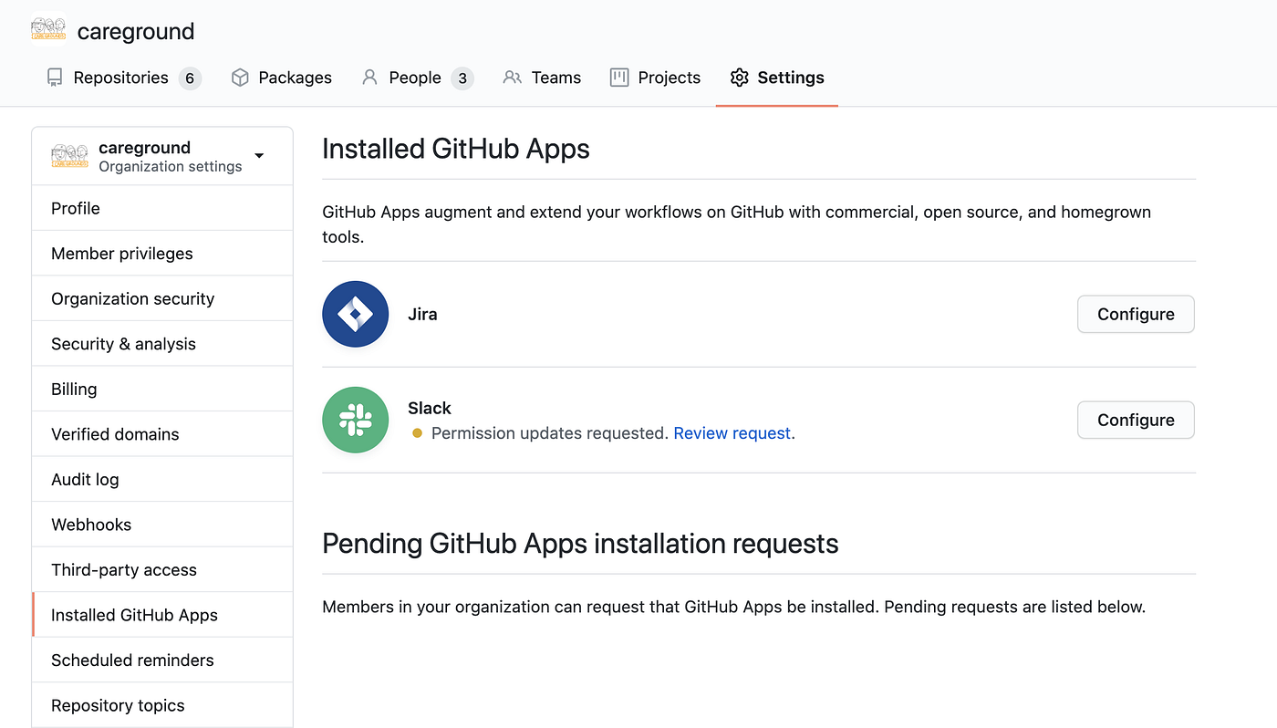Expand the careground organization switcher dropdown arrow
The width and height of the screenshot is (1277, 728).
point(259,156)
